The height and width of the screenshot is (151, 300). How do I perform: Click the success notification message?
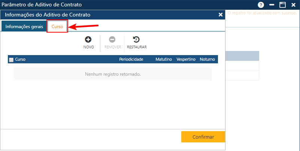click(x=262, y=13)
